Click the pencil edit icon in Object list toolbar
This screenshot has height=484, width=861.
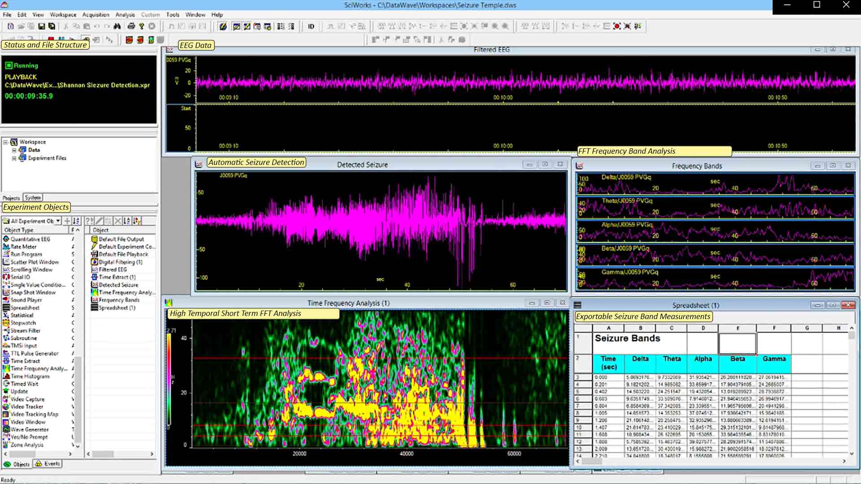coord(99,221)
